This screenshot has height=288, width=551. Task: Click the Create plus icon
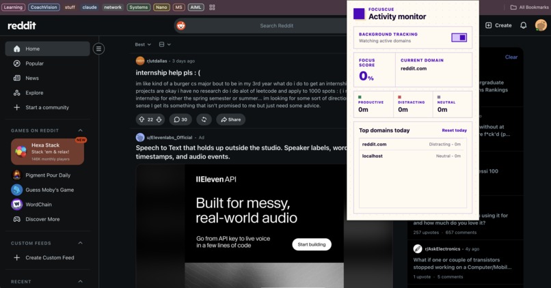coord(489,25)
